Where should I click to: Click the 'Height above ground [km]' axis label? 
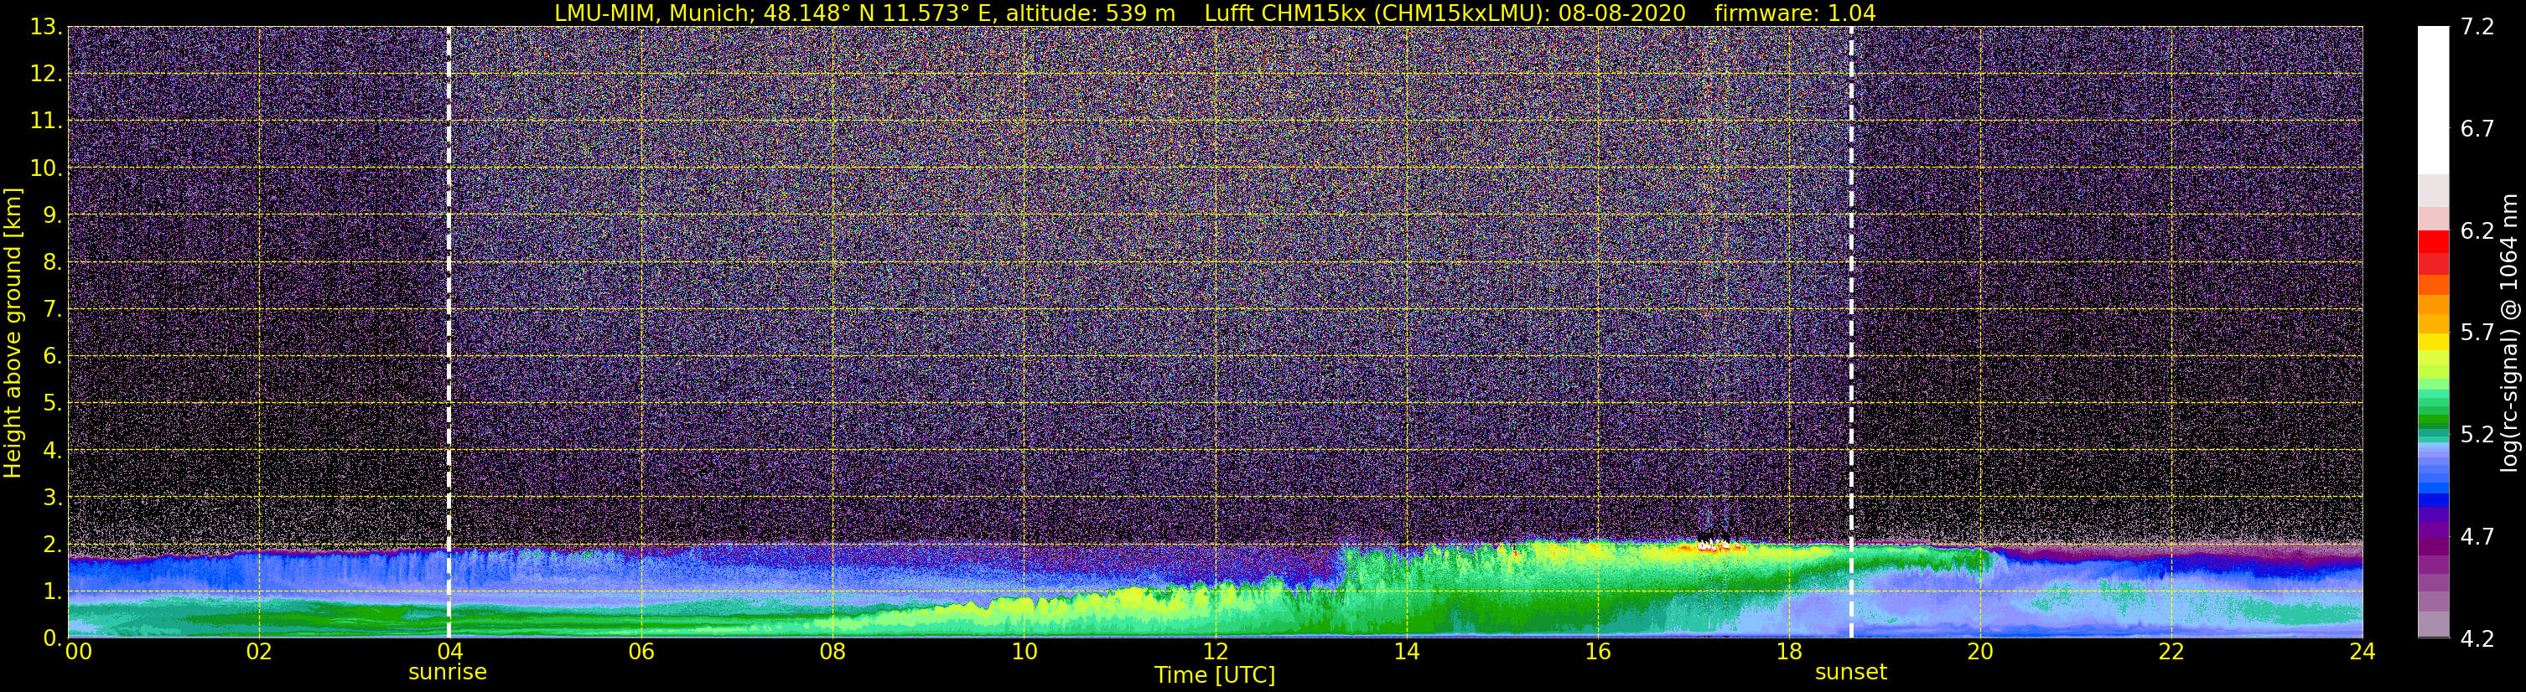point(13,333)
